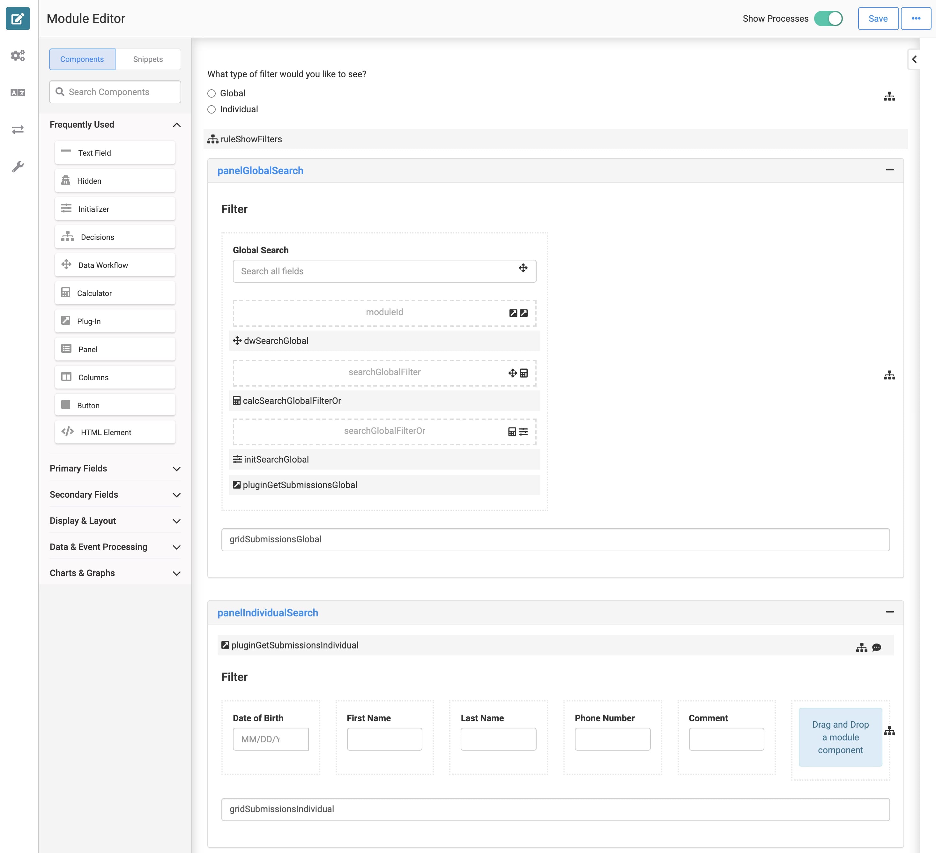Add a Columns component
Viewport: 936px width, 853px height.
pyautogui.click(x=115, y=377)
